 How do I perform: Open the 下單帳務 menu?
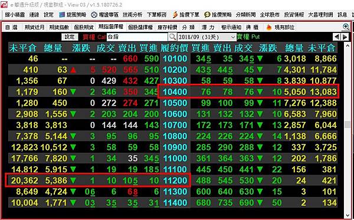coord(157,15)
